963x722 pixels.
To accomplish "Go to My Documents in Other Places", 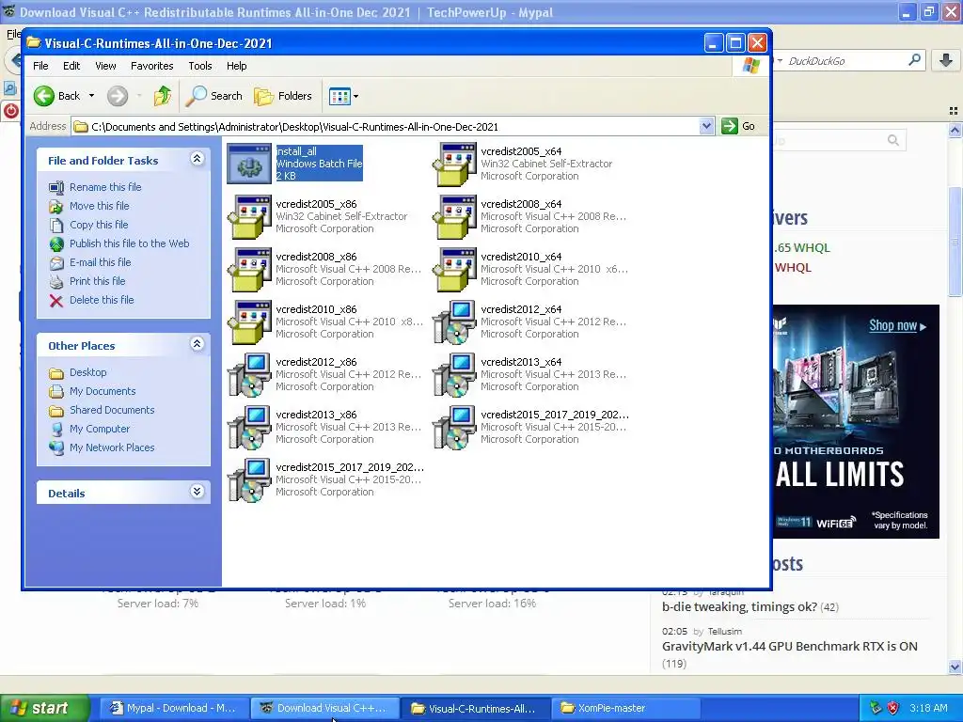I will (x=103, y=391).
